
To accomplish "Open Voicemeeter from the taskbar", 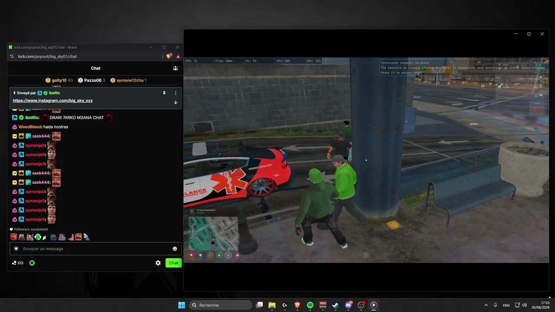I will point(323,305).
